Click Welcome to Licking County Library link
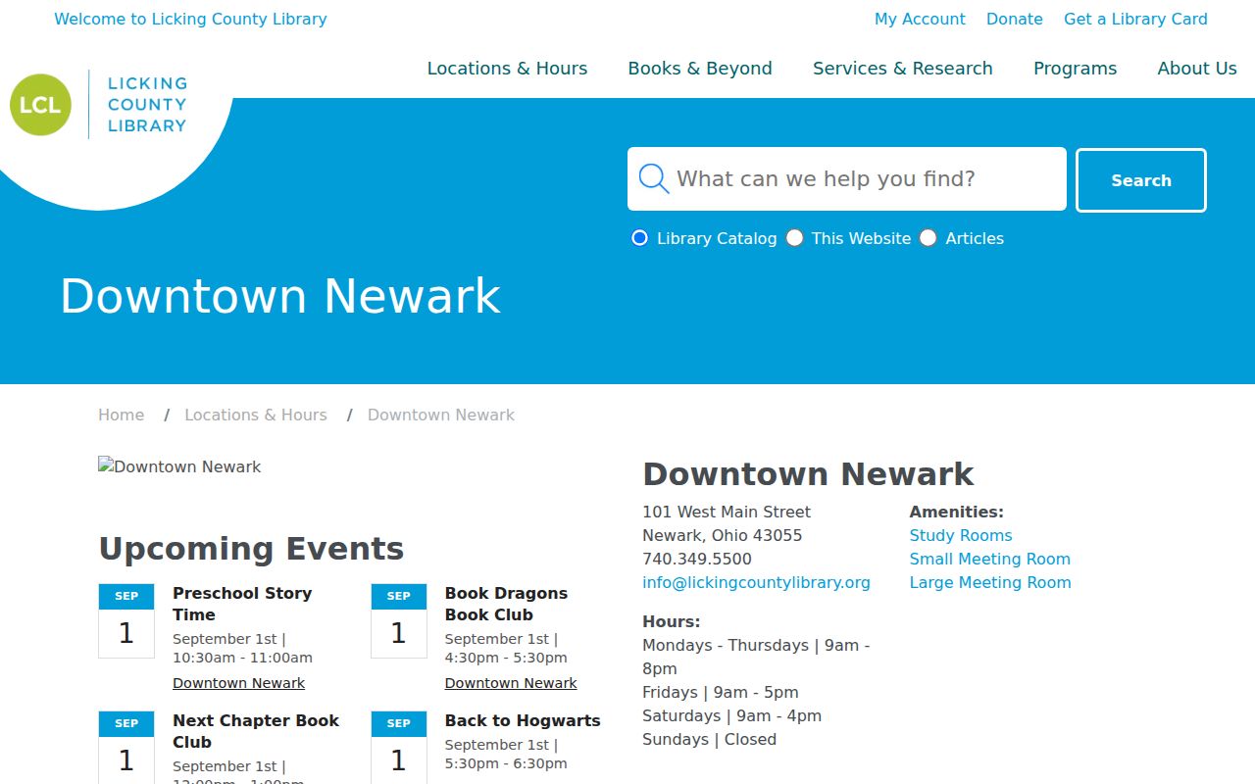The image size is (1255, 784). coord(190,19)
